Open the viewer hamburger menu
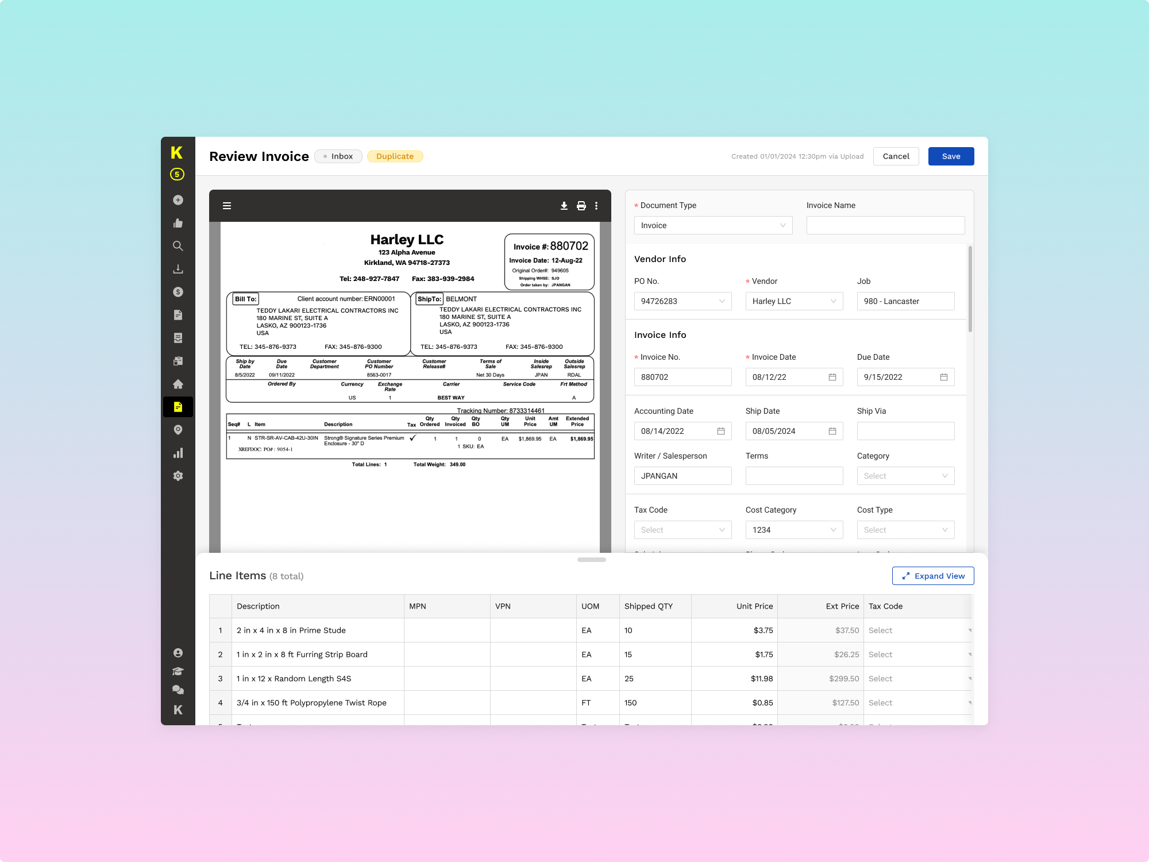This screenshot has height=862, width=1149. pos(227,206)
